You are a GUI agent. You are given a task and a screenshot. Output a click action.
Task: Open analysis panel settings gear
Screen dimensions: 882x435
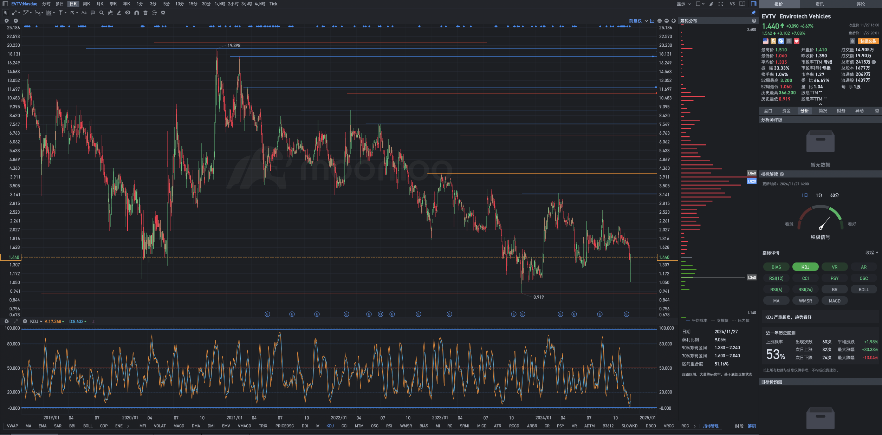pyautogui.click(x=877, y=111)
